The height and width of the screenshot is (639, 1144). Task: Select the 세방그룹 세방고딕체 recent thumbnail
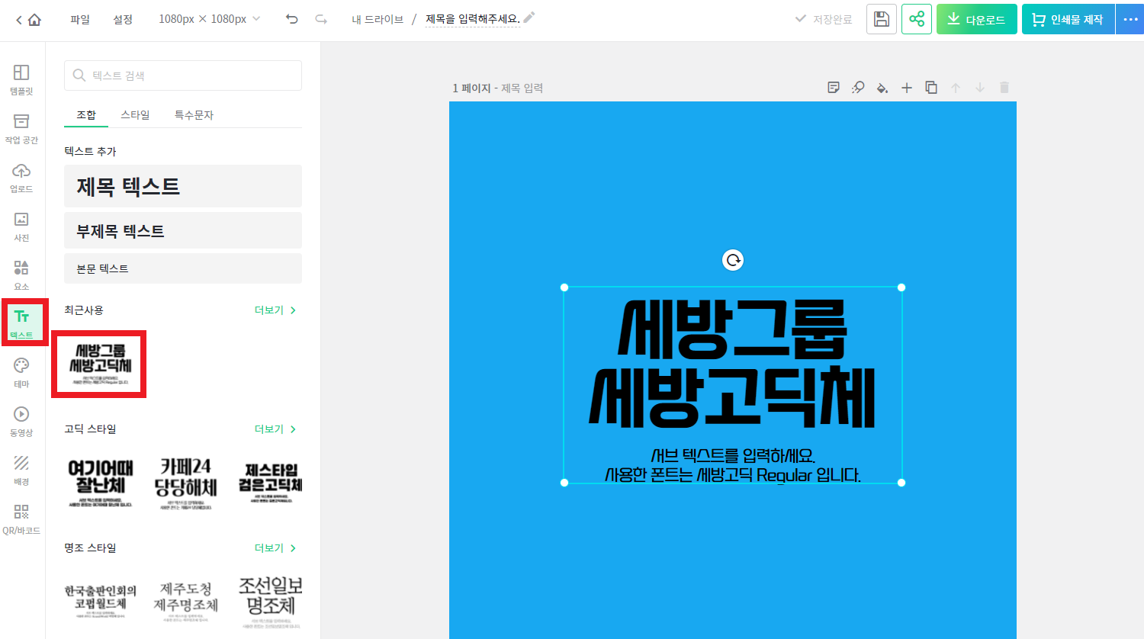coord(99,364)
